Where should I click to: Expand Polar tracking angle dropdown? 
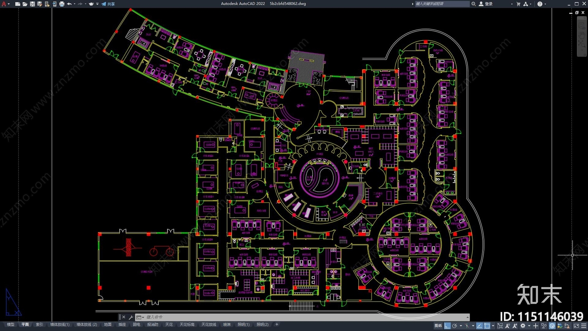[461, 325]
